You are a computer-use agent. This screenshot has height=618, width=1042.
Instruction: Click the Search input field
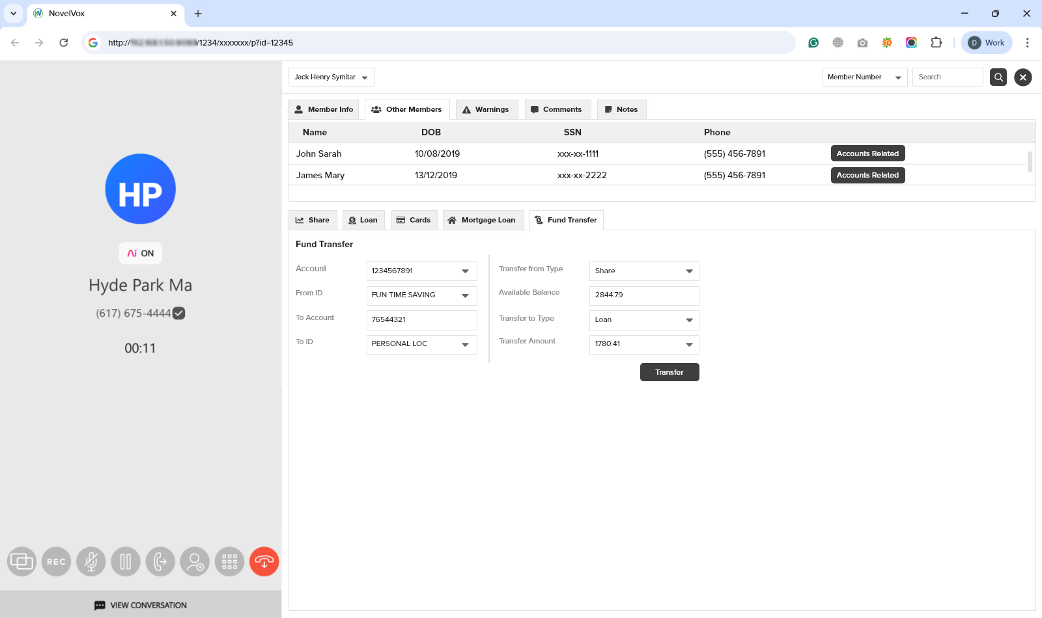point(948,77)
